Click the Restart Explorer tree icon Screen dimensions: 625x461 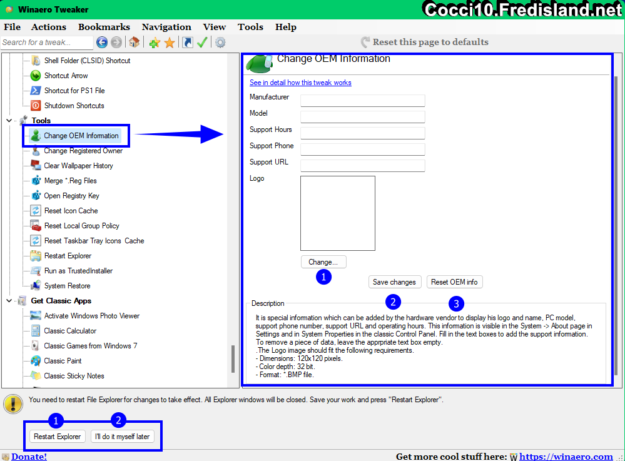(36, 256)
